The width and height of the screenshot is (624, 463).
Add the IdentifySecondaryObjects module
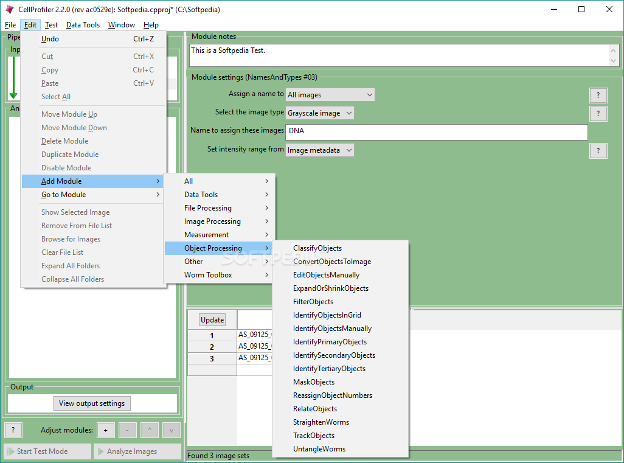pyautogui.click(x=341, y=355)
